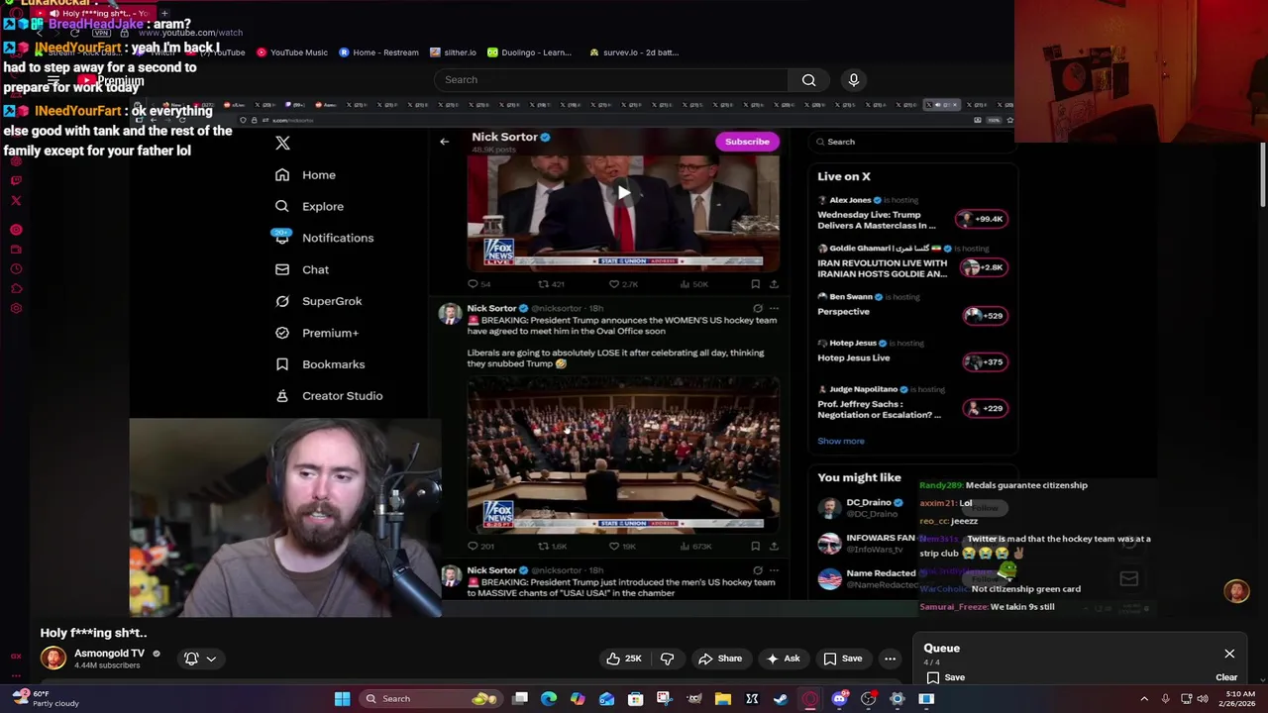Click the Ask button below the video
This screenshot has height=713, width=1268.
782,659
